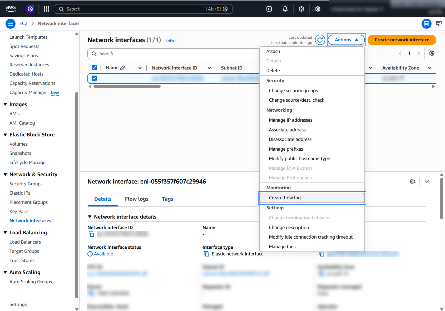Open the Details tab
445x311 pixels.
103,199
